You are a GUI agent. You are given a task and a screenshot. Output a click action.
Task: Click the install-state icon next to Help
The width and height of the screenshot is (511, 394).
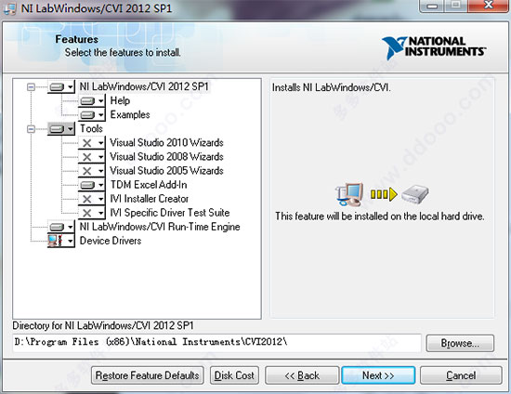click(87, 101)
